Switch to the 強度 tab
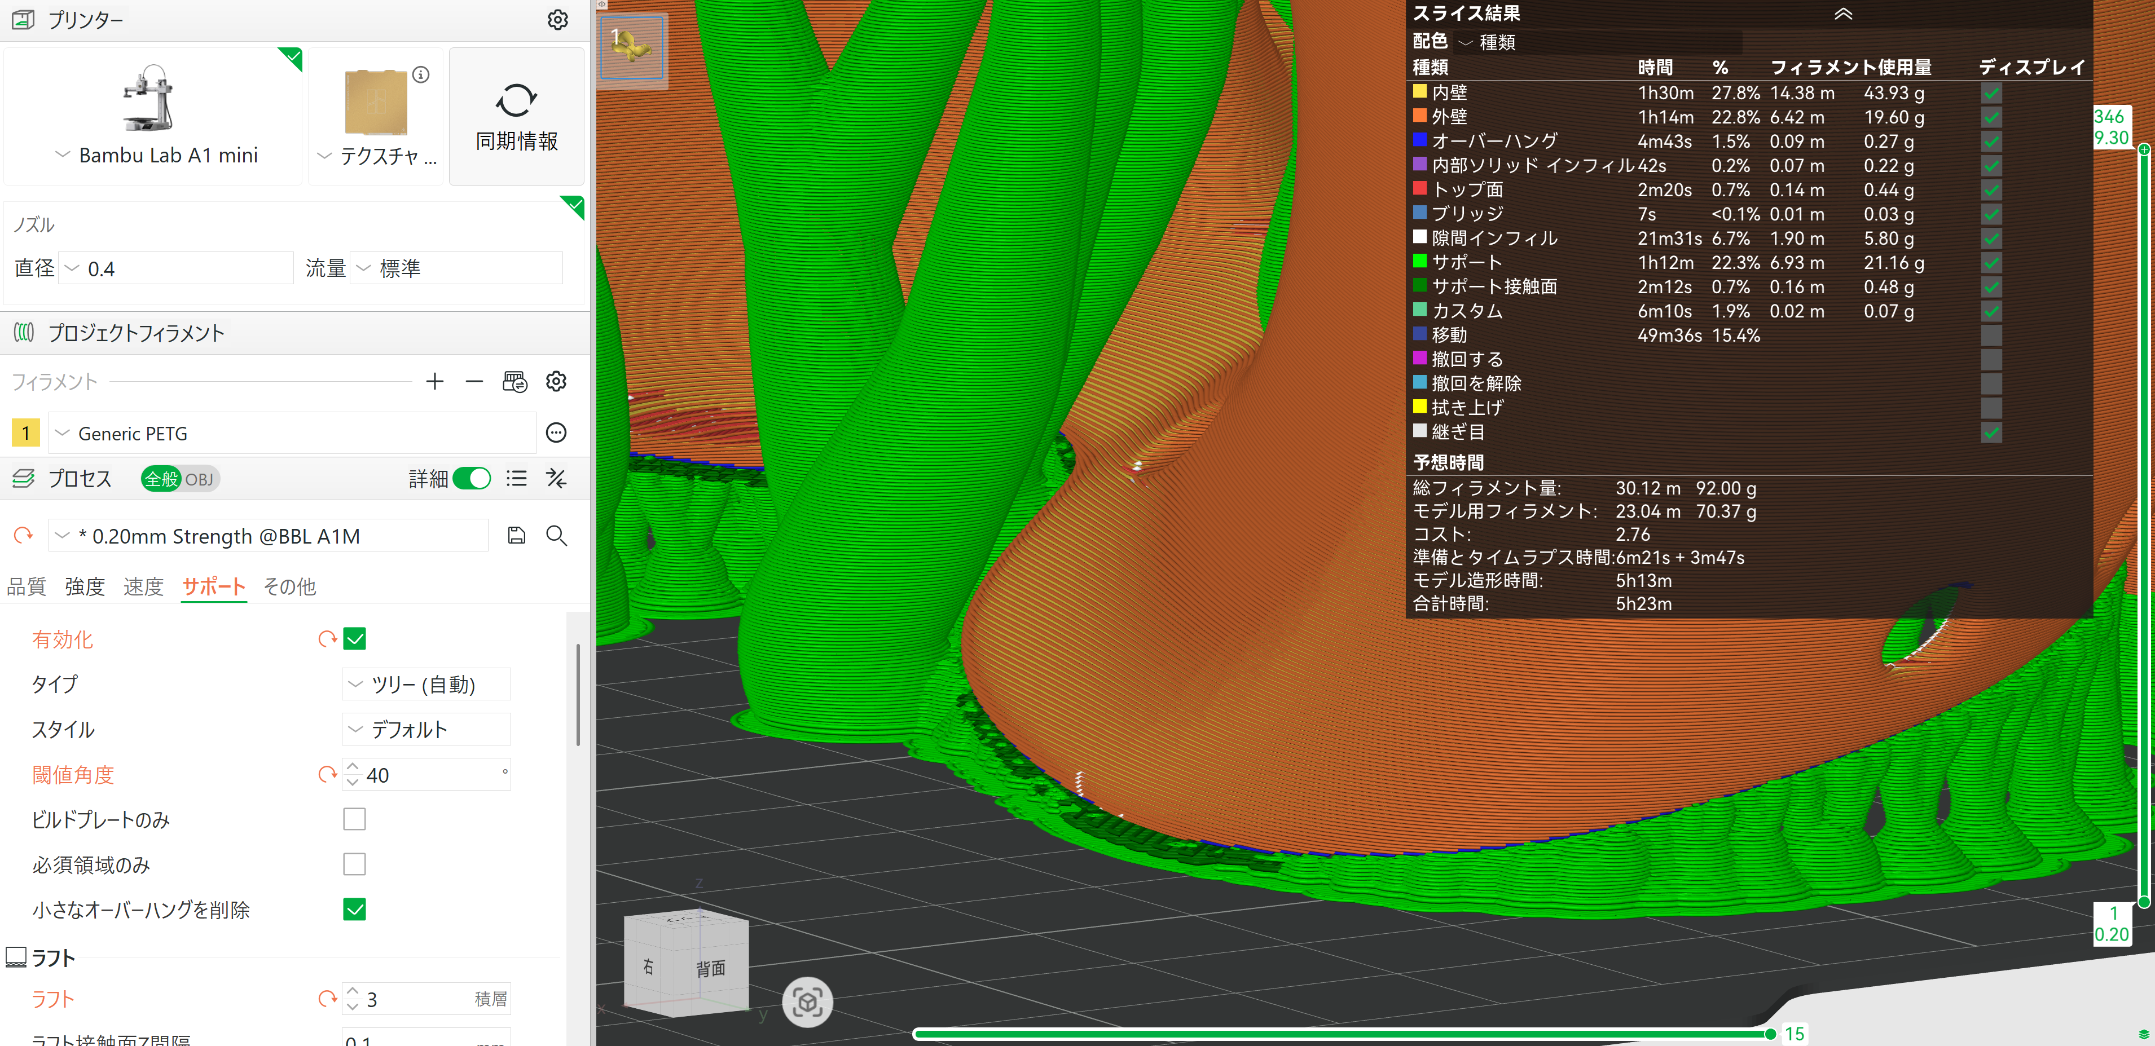The height and width of the screenshot is (1046, 2155). tap(85, 587)
